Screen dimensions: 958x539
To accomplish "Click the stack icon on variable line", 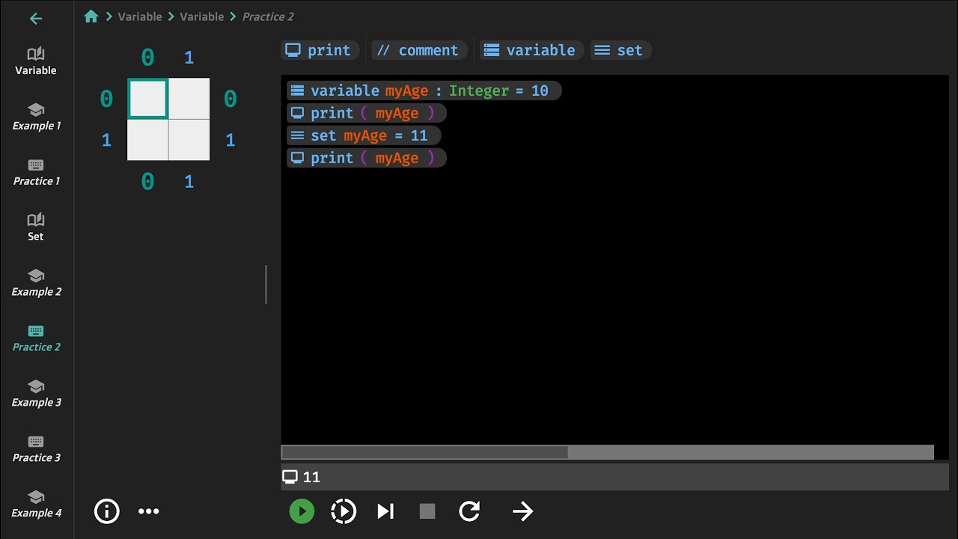I will (x=297, y=91).
